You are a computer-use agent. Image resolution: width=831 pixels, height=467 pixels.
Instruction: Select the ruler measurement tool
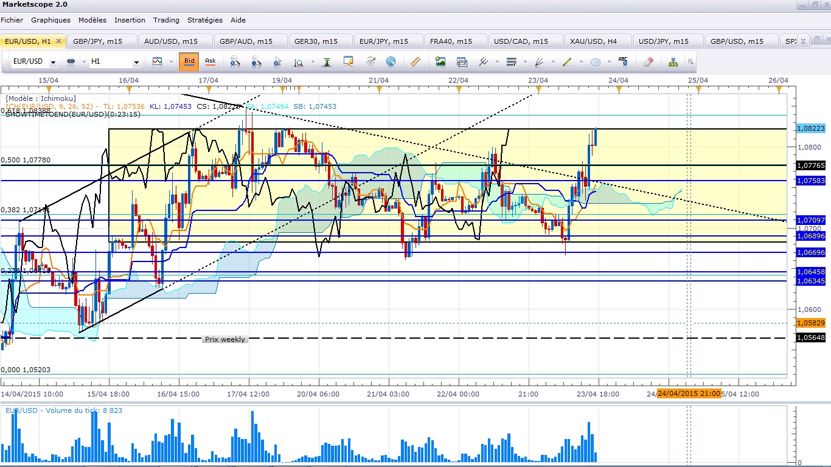click(416, 62)
